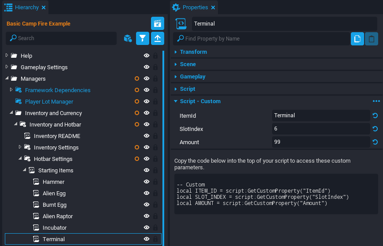The image size is (383, 246).
Task: Expand the Transform properties section
Action: (x=193, y=52)
